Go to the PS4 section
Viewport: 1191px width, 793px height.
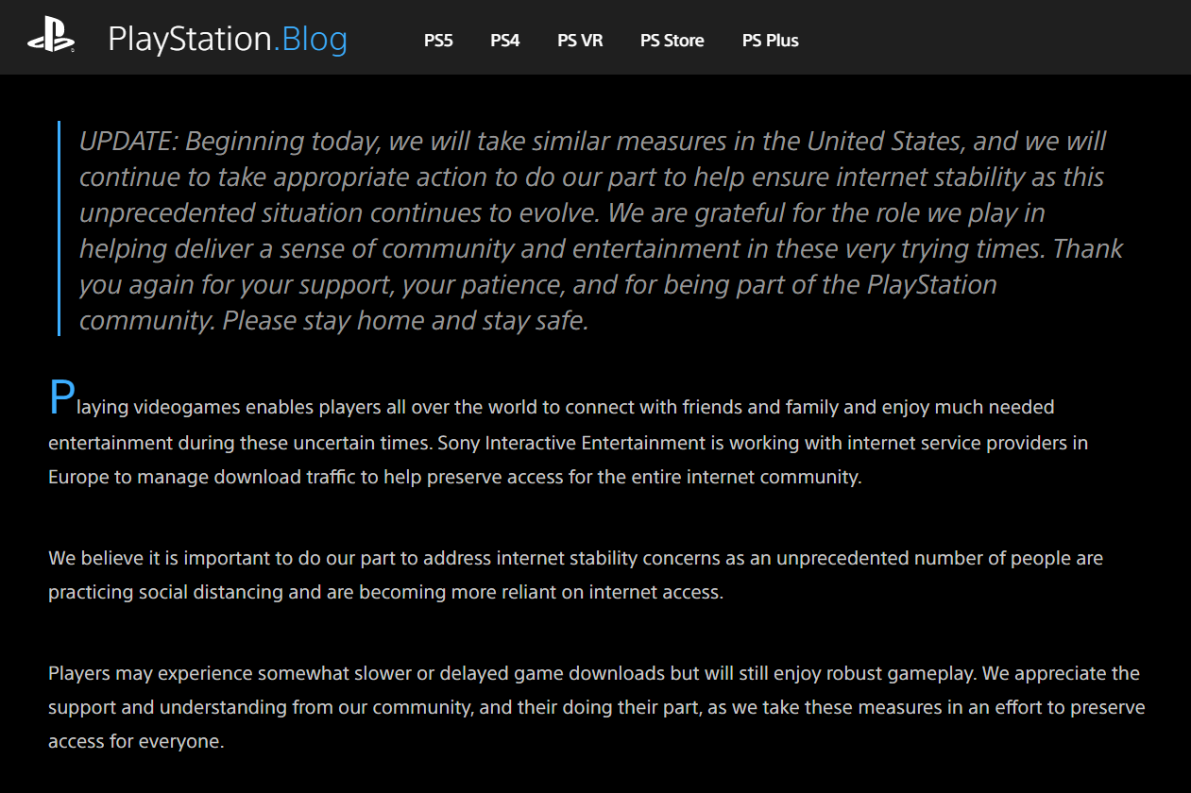click(x=505, y=41)
